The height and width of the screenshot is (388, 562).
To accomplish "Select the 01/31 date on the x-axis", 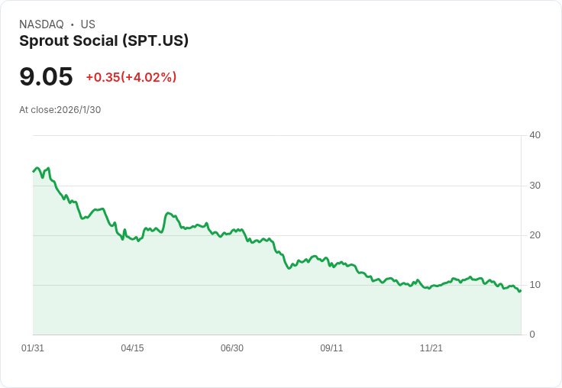I will pyautogui.click(x=33, y=348).
